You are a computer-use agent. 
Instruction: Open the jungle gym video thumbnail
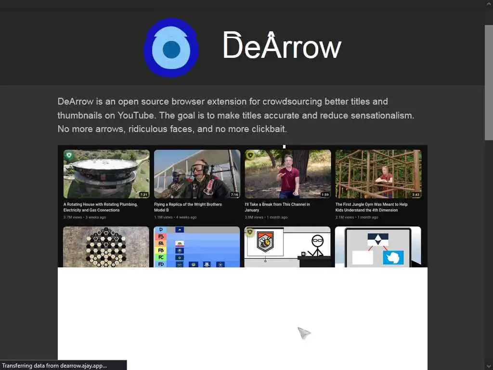pyautogui.click(x=378, y=174)
